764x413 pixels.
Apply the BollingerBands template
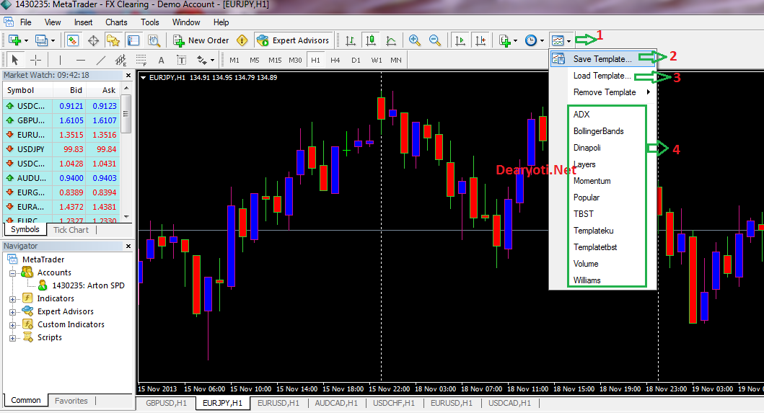pos(598,131)
